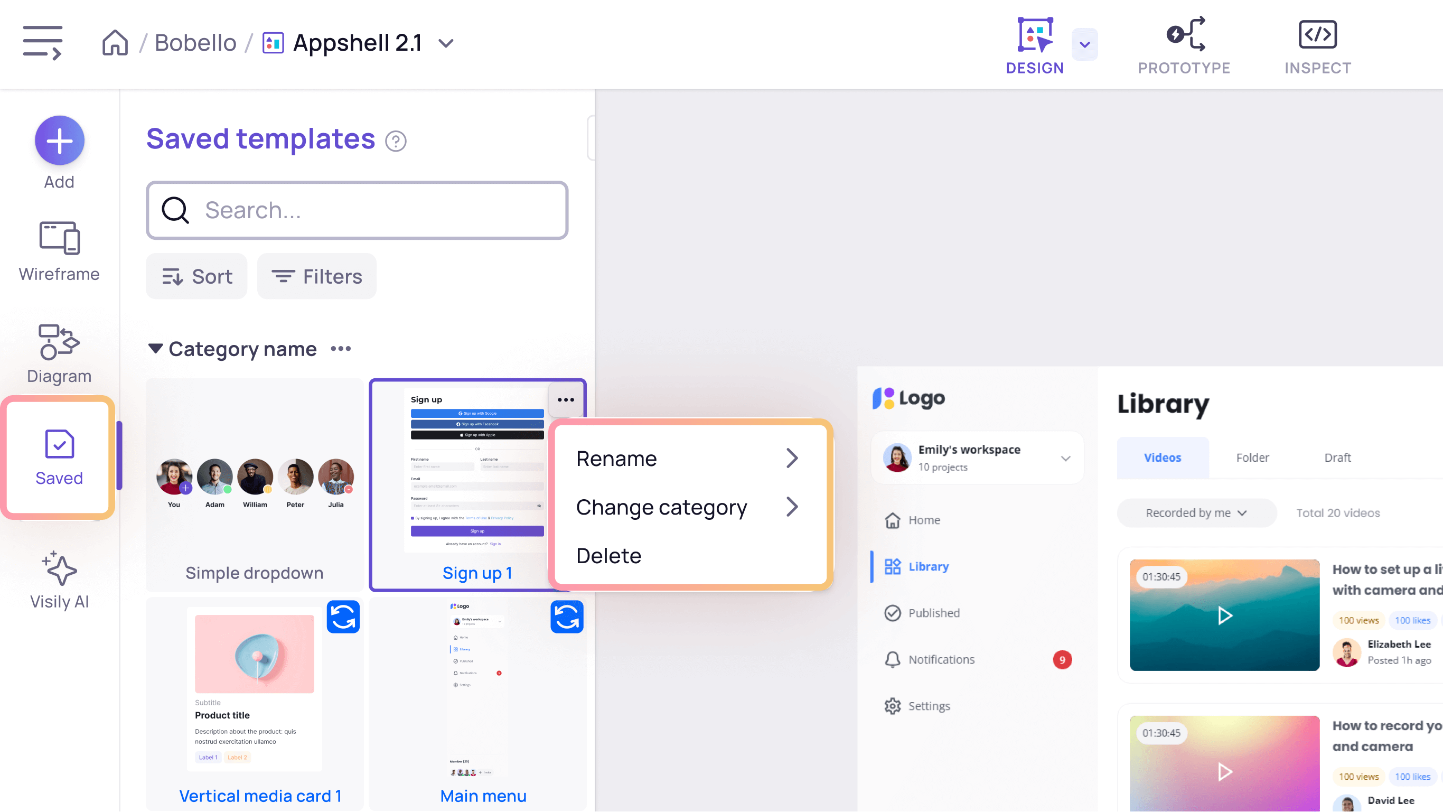Image resolution: width=1443 pixels, height=812 pixels.
Task: Play the first library video thumbnail
Action: pos(1225,615)
